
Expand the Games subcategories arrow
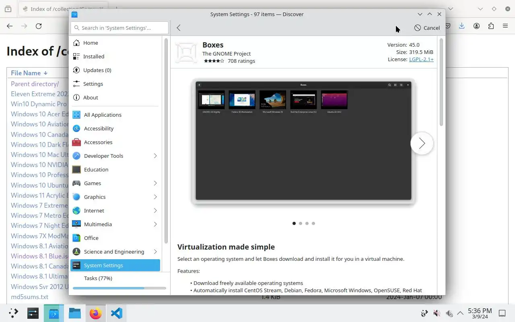pyautogui.click(x=155, y=183)
